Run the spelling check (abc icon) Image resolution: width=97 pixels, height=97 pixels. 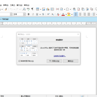[28, 9]
